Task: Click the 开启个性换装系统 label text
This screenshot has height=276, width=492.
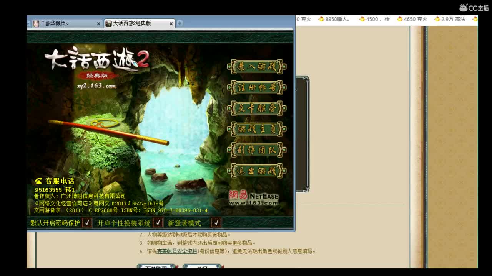Action: point(124,223)
